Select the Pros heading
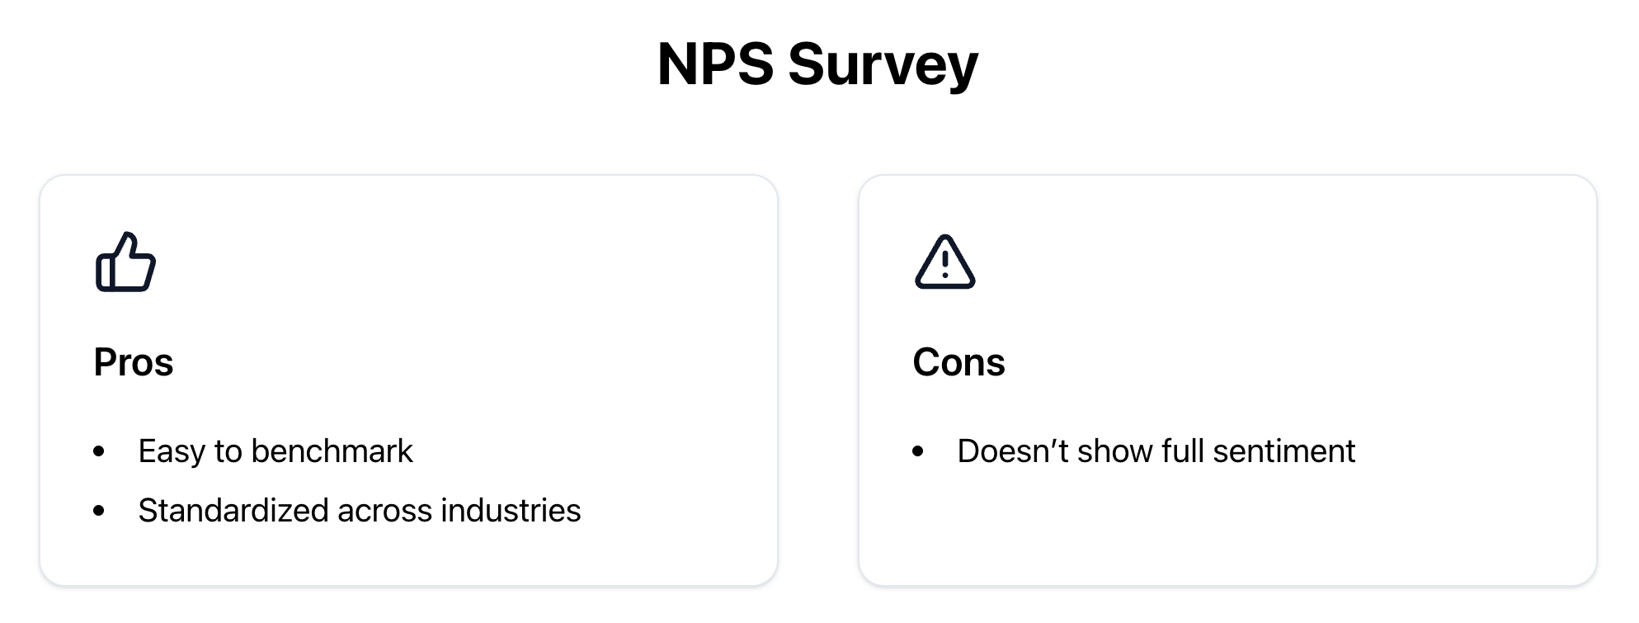Screen dimensions: 1639x623 coord(134,362)
